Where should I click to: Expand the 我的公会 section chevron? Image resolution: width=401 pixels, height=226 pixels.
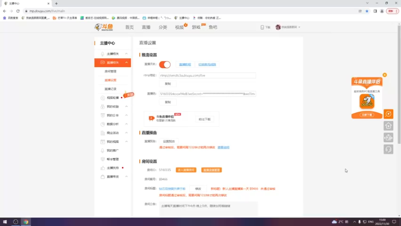pyautogui.click(x=126, y=116)
